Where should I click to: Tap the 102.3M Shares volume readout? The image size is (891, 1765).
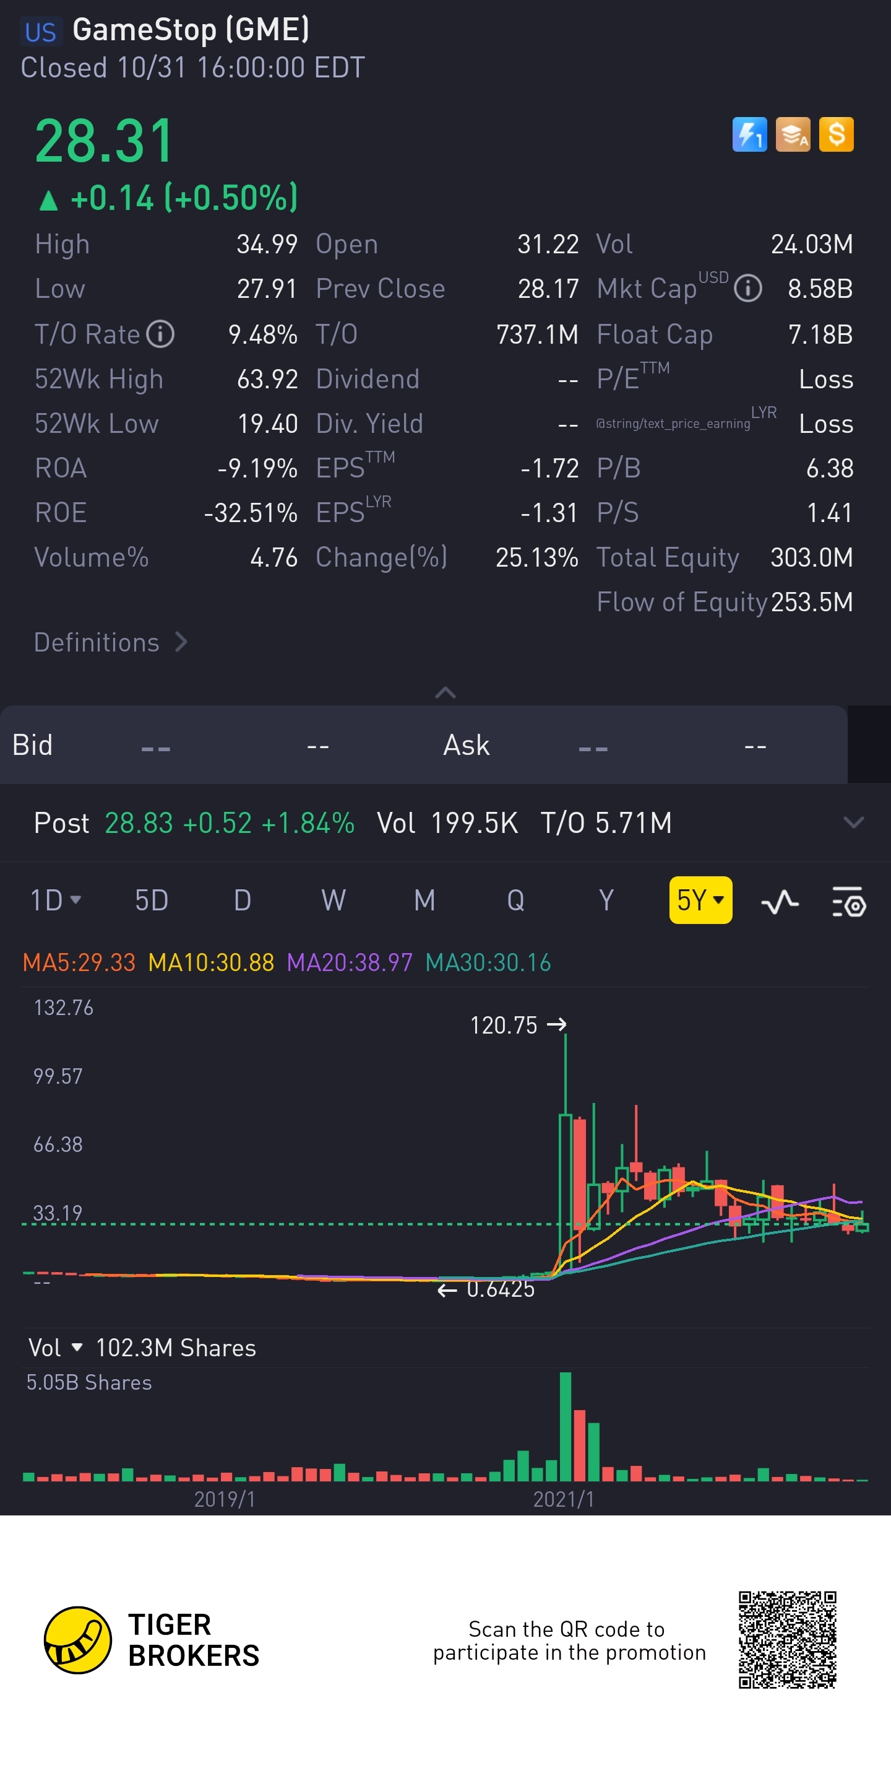tap(176, 1348)
